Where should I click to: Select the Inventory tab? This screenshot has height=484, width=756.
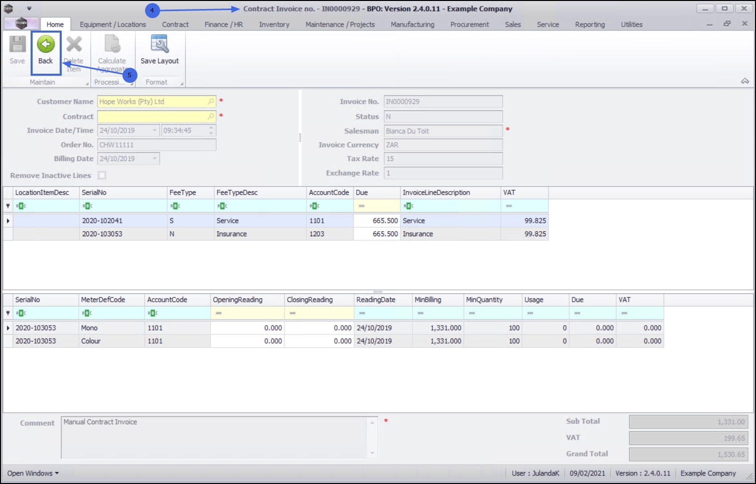point(274,24)
